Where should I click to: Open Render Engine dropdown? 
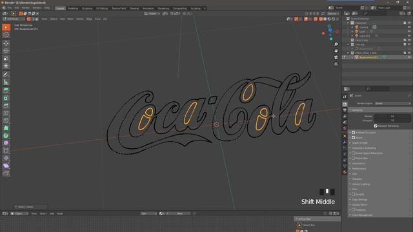click(x=392, y=103)
